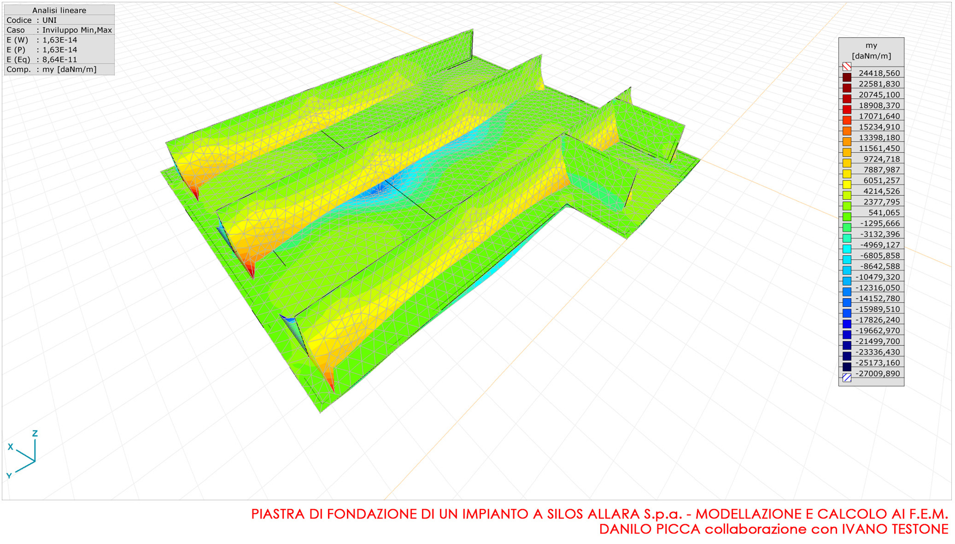Click the Y axis label
The height and width of the screenshot is (544, 955).
(x=9, y=476)
